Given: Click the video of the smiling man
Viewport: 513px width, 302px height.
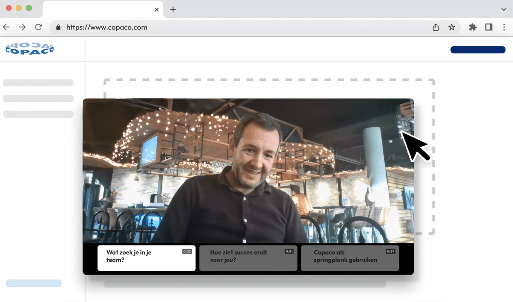Looking at the screenshot, I should [248, 171].
